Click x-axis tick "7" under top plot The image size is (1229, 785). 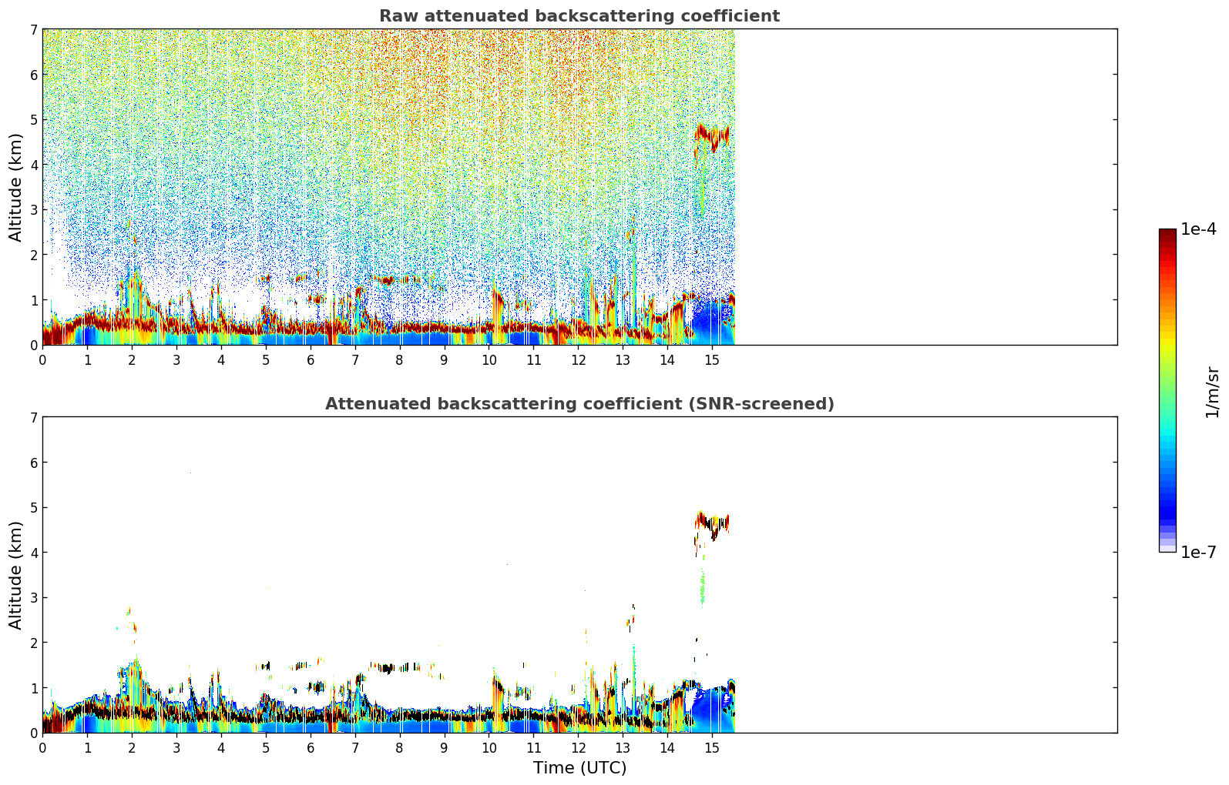(x=355, y=360)
